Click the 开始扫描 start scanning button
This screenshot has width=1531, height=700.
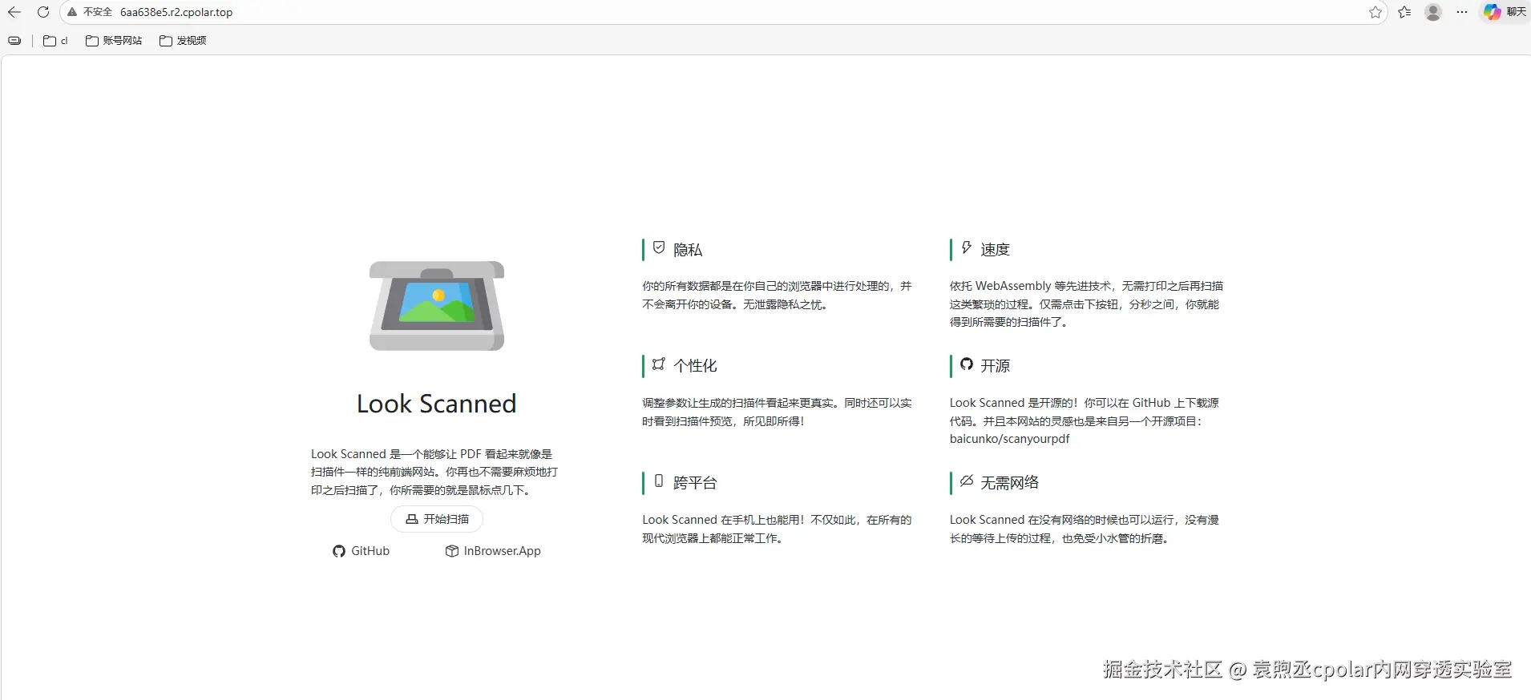[x=437, y=519]
